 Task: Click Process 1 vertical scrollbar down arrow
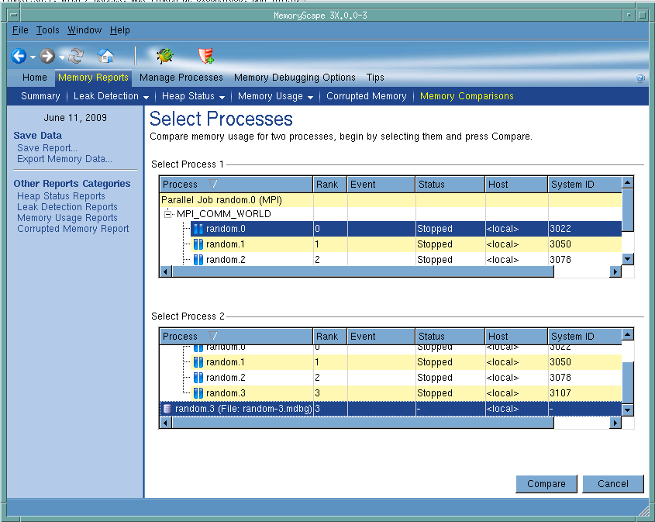628,259
